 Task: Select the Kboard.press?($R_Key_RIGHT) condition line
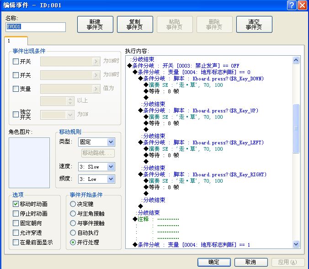pyautogui.click(x=202, y=174)
